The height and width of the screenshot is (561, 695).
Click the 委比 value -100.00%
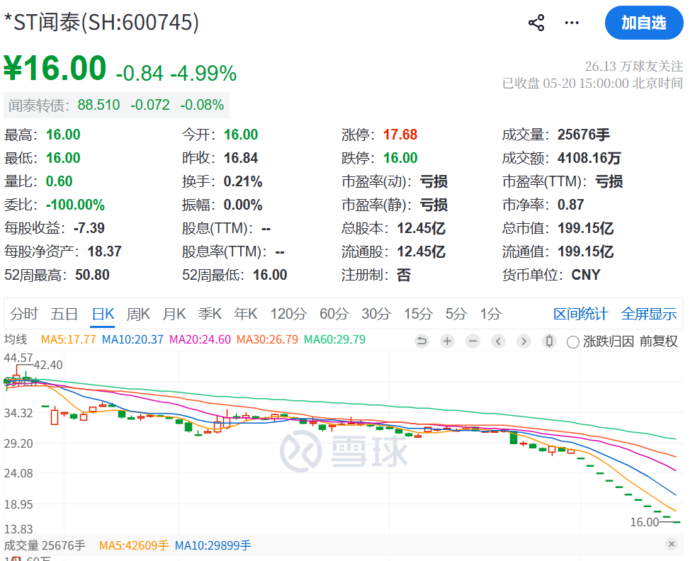[x=75, y=205]
